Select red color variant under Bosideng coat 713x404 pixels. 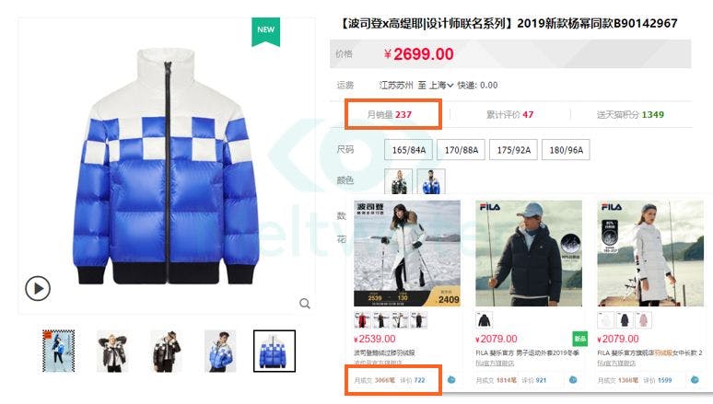click(362, 320)
